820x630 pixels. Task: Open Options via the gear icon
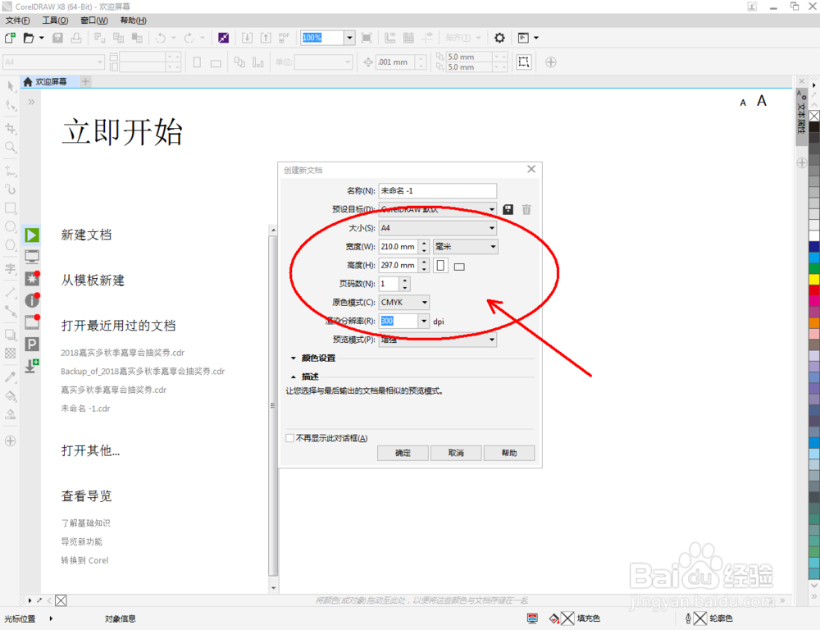pyautogui.click(x=499, y=38)
